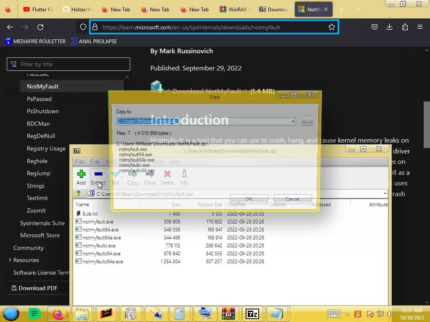Browse for a Copy to folder

[x=307, y=122]
